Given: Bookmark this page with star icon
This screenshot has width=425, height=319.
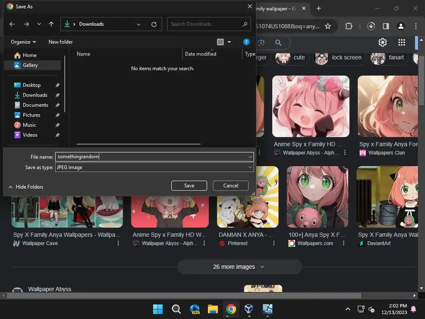Looking at the screenshot, I should [x=328, y=26].
